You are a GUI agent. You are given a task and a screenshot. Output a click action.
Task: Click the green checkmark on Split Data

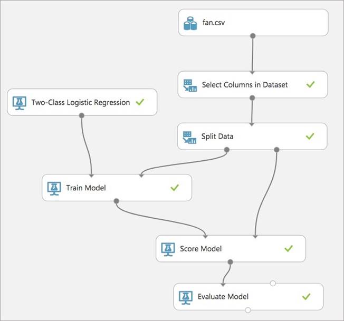tap(310, 137)
